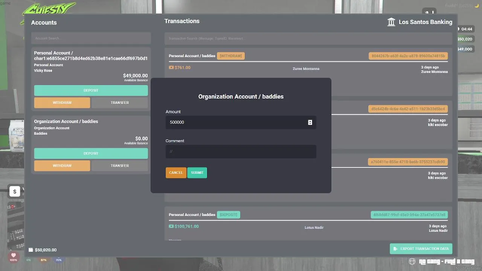The image size is (482, 271).
Task: Cancel the Organization Account dialog
Action: click(x=176, y=173)
